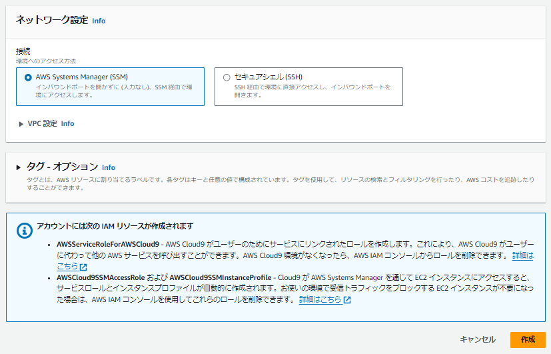
Task: Select the AWS Systems Manager (SSM) radio option
Action: click(28, 77)
